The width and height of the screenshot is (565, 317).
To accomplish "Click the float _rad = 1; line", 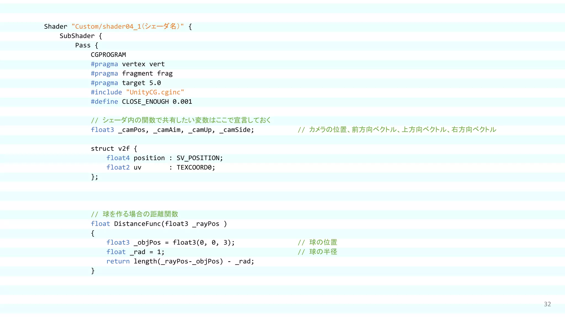I will point(135,252).
